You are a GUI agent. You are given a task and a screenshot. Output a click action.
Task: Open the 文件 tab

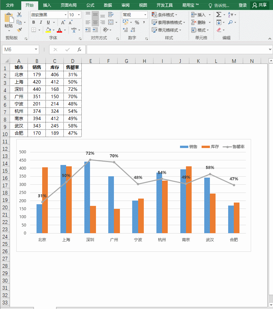coord(10,5)
